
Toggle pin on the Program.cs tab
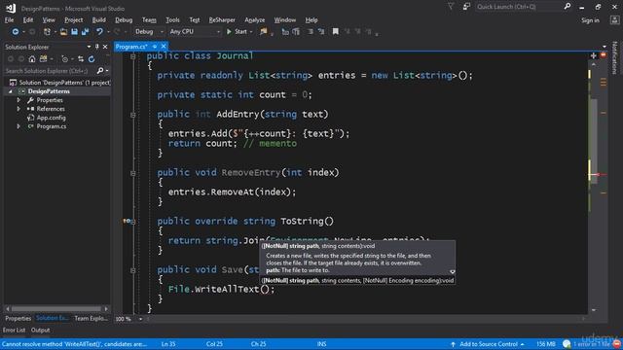(155, 47)
